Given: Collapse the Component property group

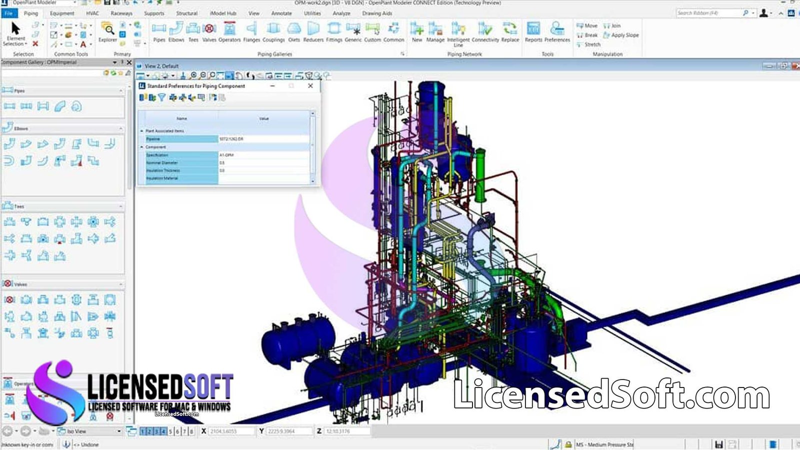Looking at the screenshot, I should click(x=141, y=147).
